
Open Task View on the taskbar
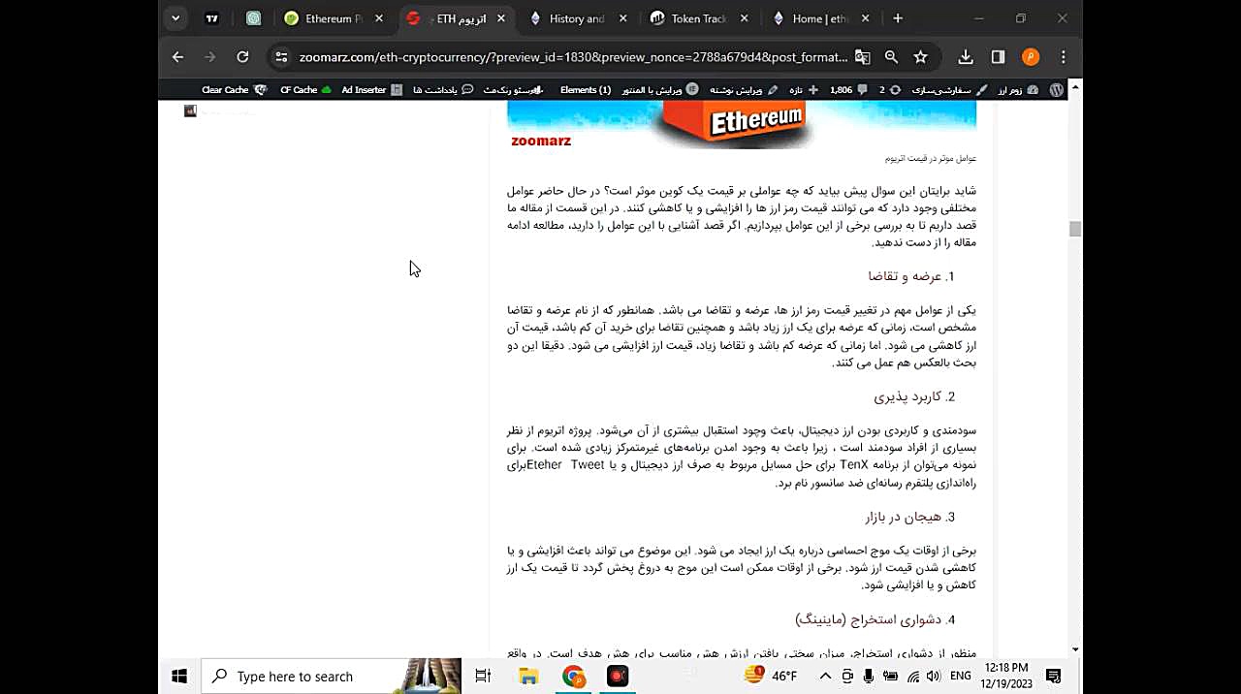click(483, 677)
